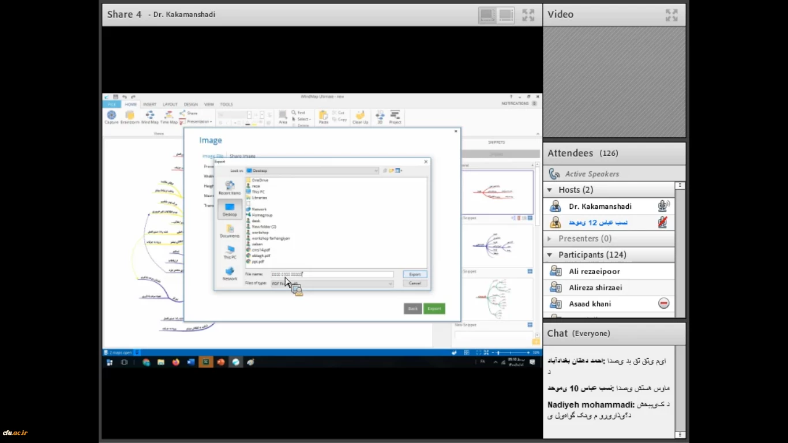
Task: Open the Desktop location in Export sidebar
Action: (230, 209)
